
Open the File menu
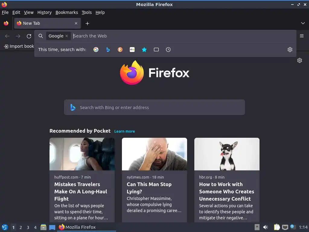coord(5,12)
